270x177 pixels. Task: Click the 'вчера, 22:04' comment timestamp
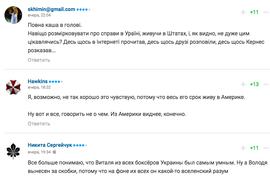(x=39, y=15)
